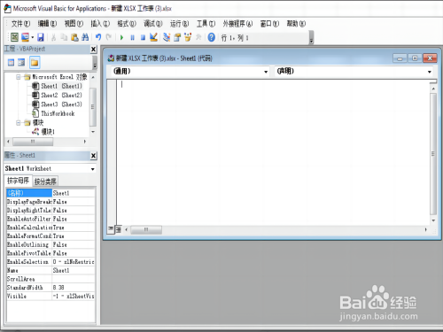This screenshot has height=332, width=443.
Task: Open the 编辑 menu
Action: tap(47, 24)
